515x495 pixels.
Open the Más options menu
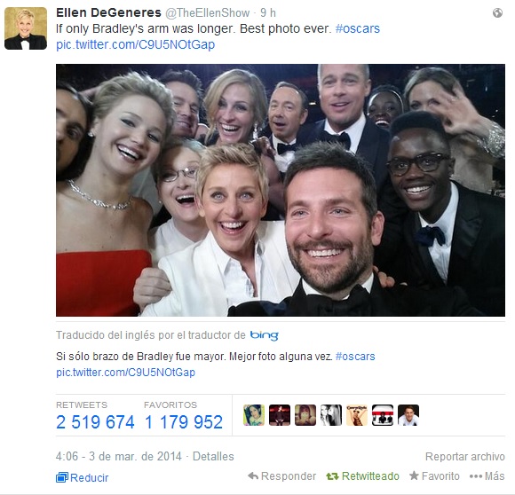pos(487,476)
